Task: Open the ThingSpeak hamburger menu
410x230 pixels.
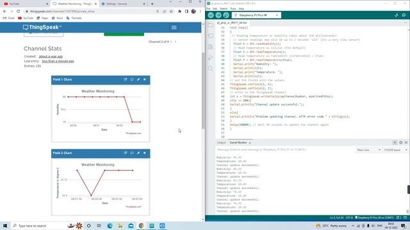Action: (174, 27)
